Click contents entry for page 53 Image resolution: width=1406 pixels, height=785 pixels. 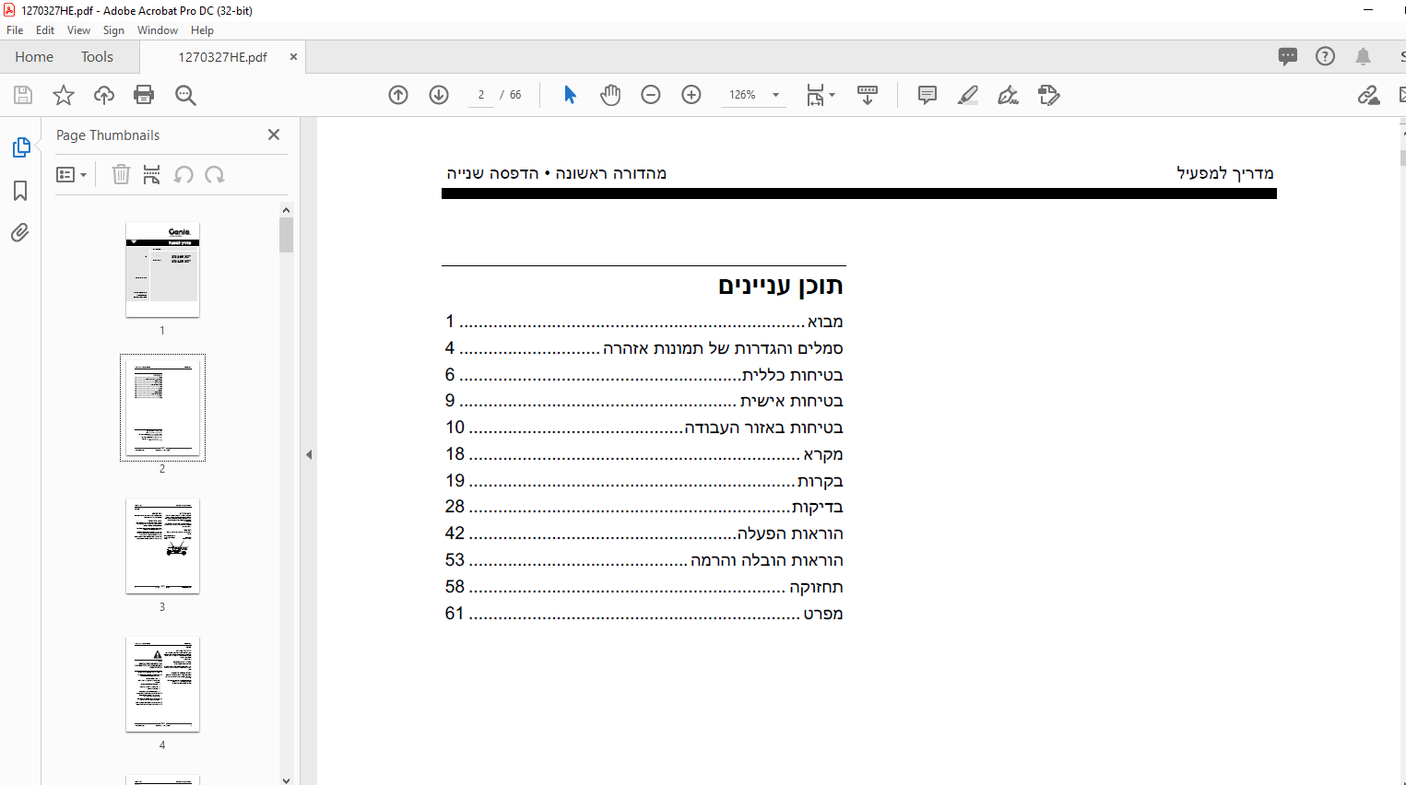pyautogui.click(x=644, y=560)
